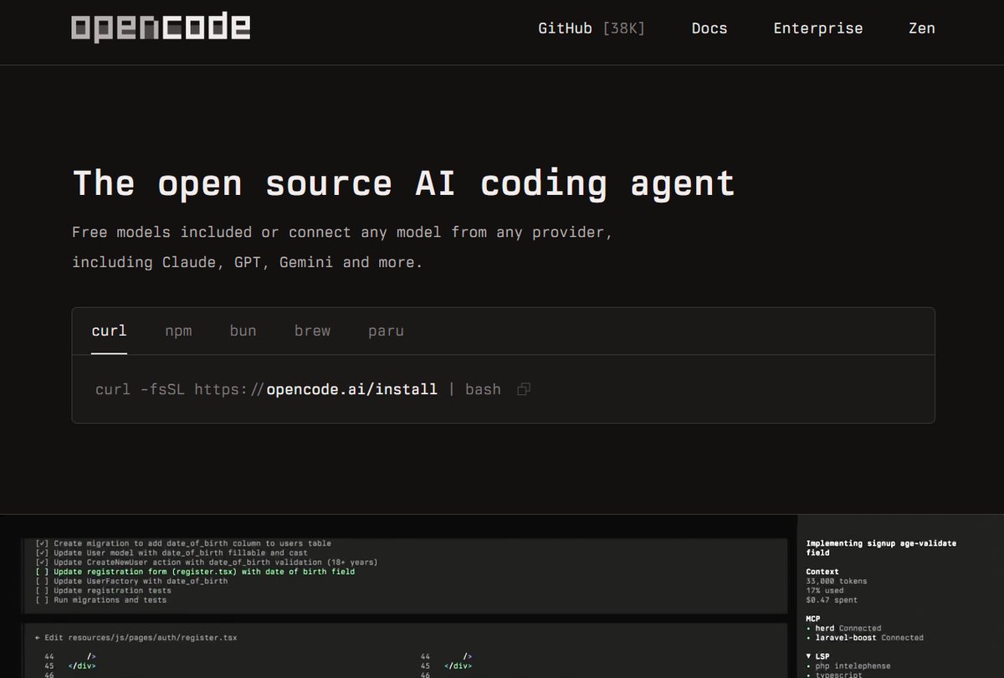Toggle the Update registration form checkbox

[42, 572]
